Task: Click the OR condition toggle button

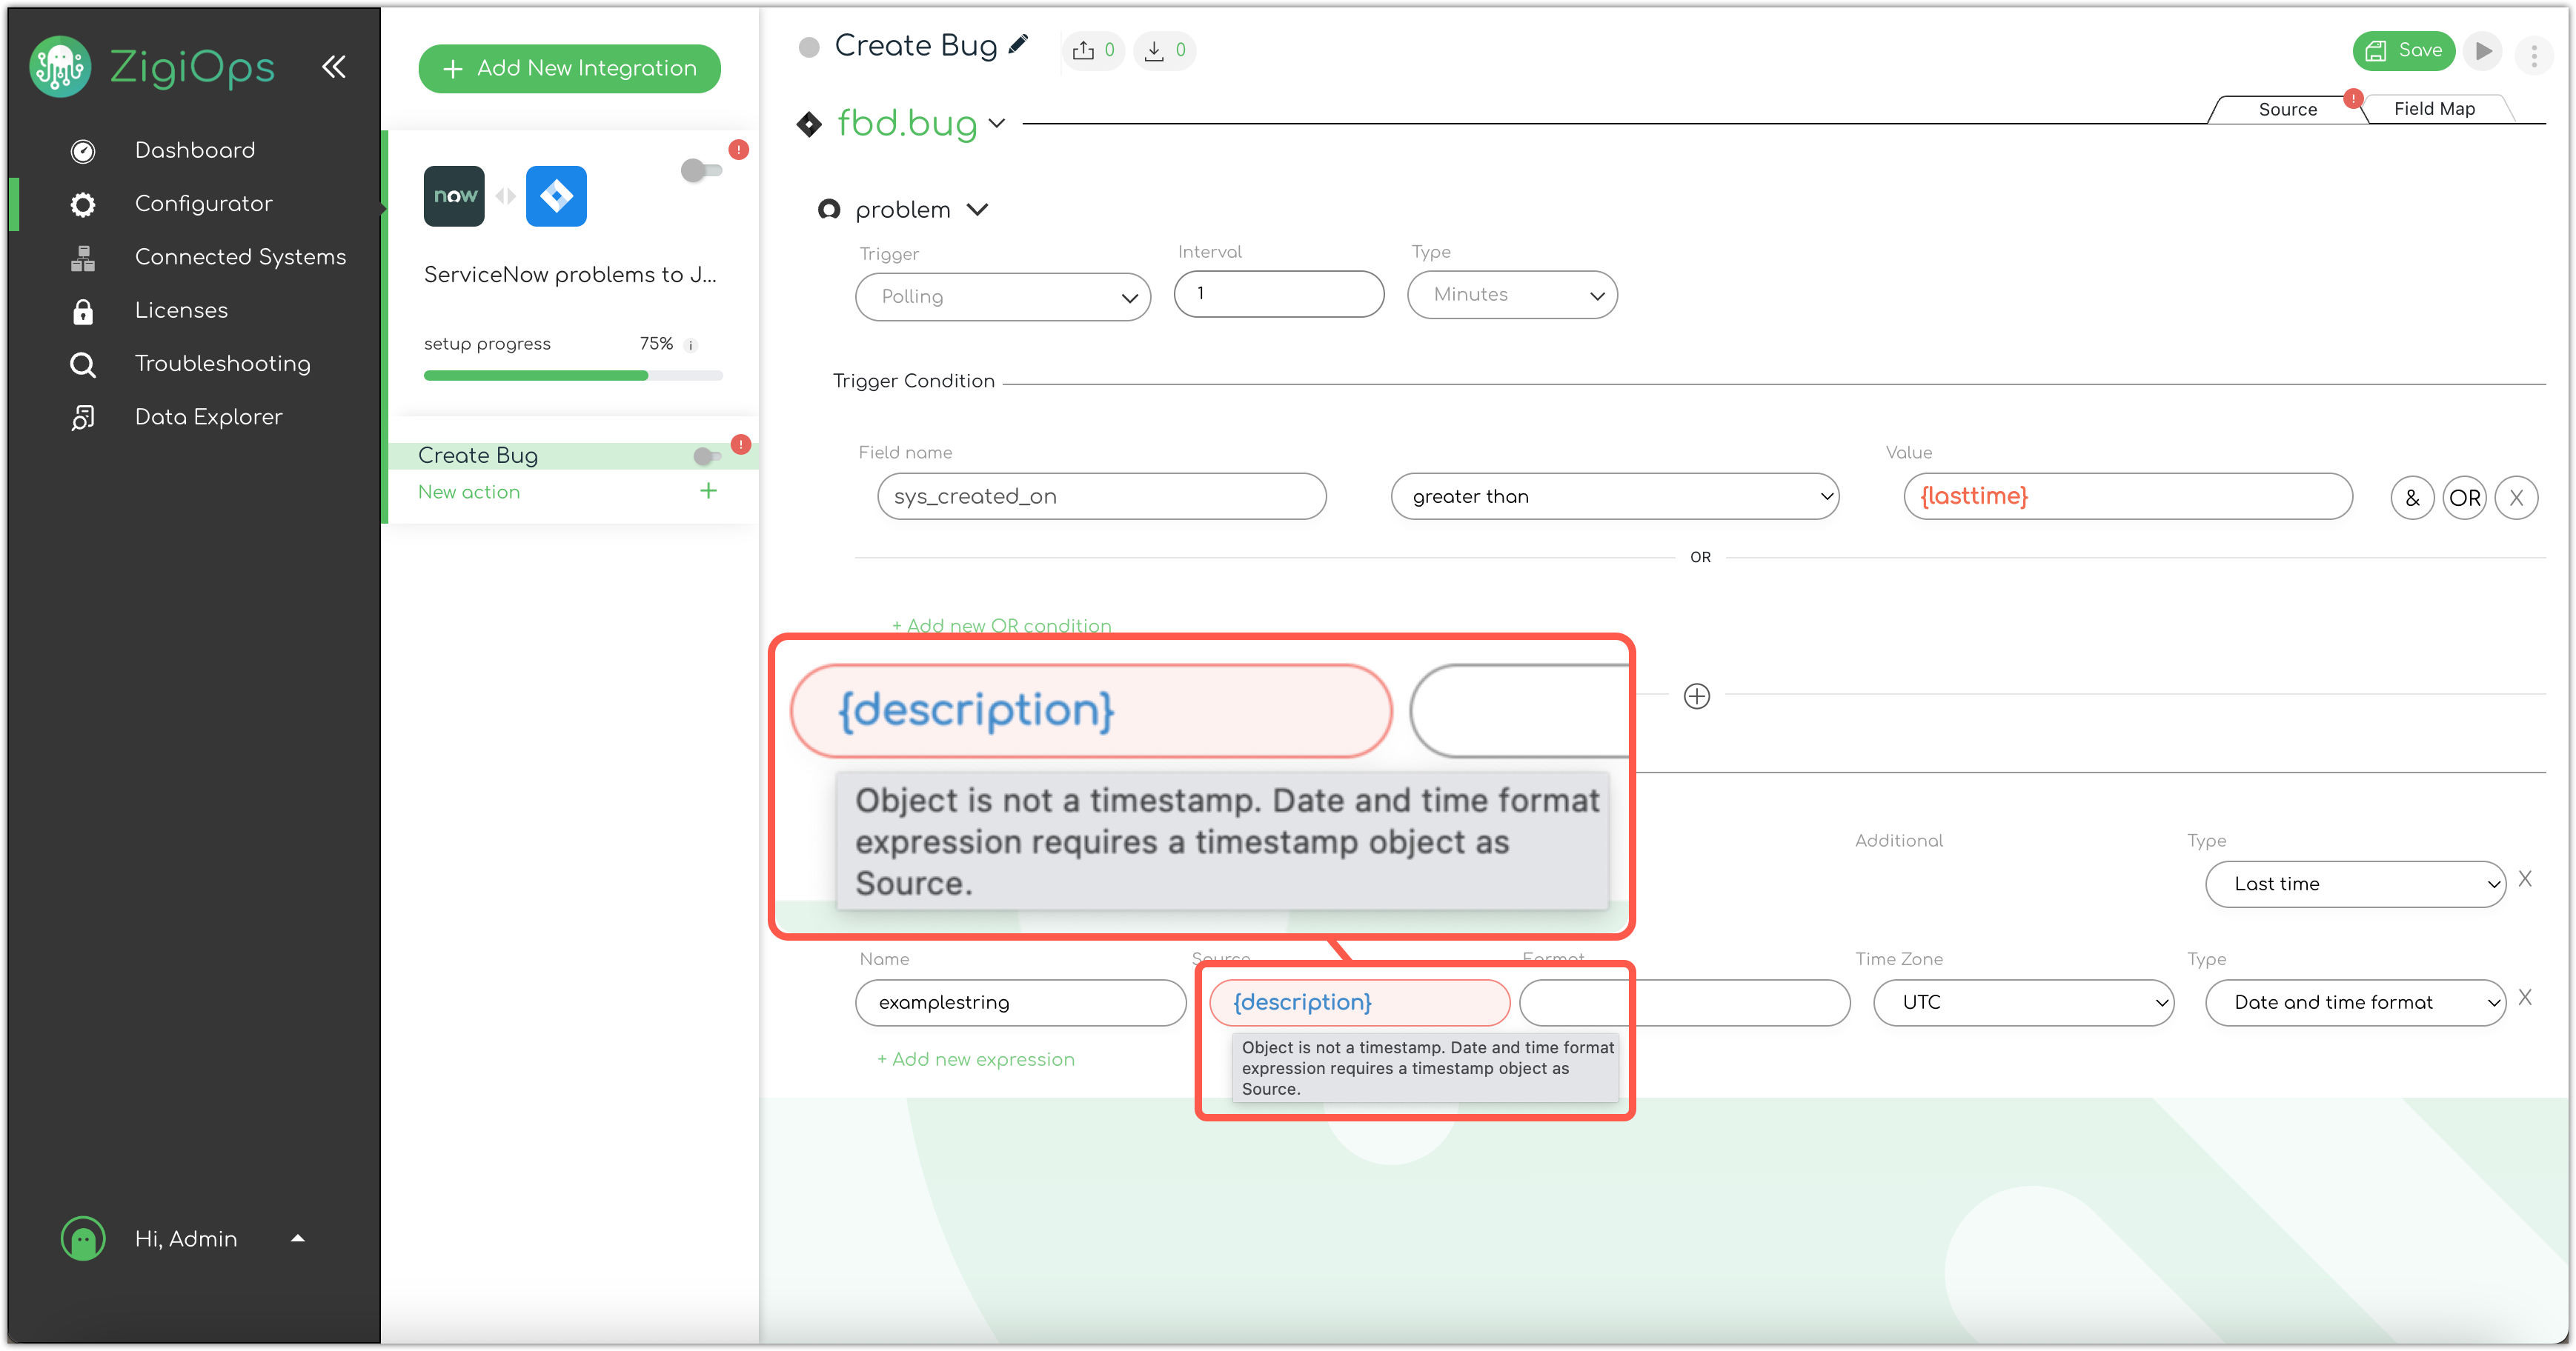Action: click(x=2464, y=497)
